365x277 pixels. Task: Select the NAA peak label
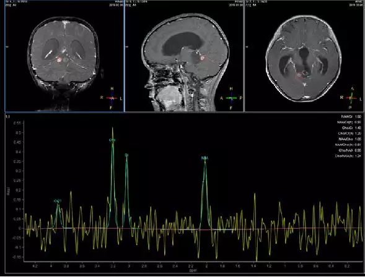point(204,158)
